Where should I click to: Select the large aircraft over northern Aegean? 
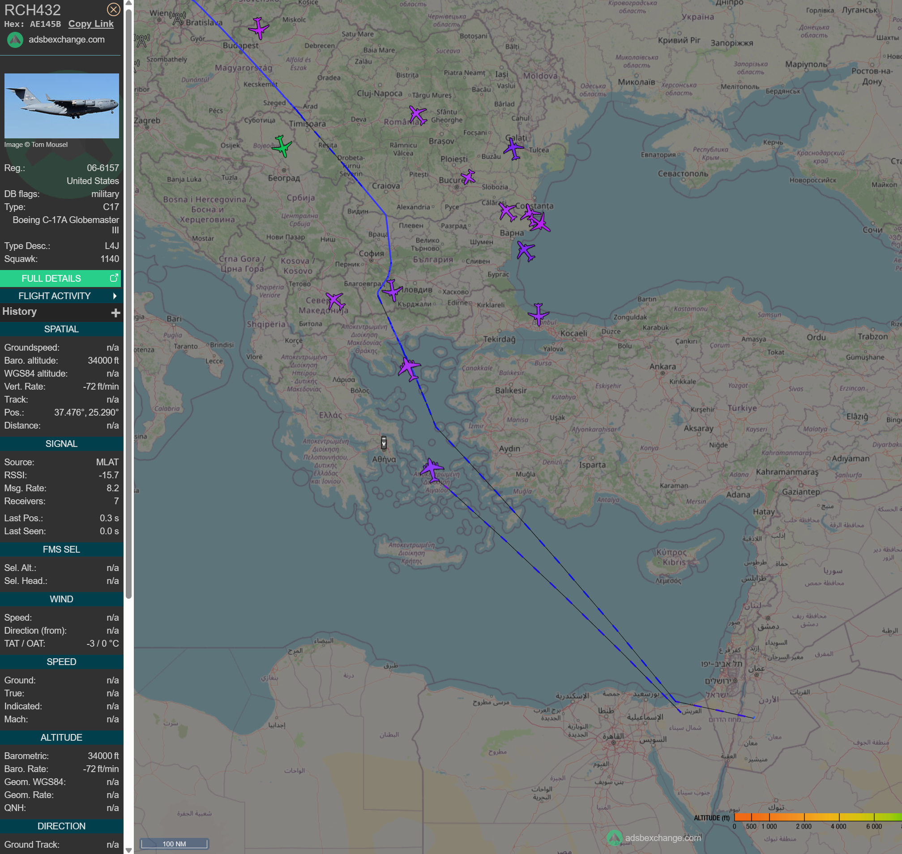[x=409, y=369]
